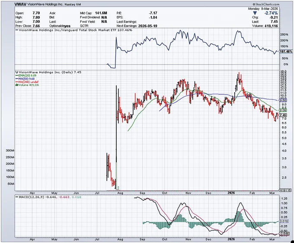
Task: Click the 9.68 MA(50) price tag on right axis
Action: 283,100
